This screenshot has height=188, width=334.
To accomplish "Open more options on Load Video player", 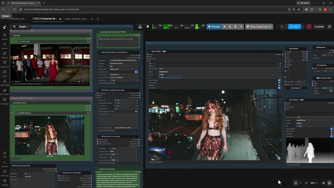I will pyautogui.click(x=87, y=81).
